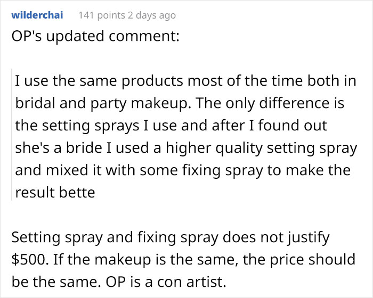The image size is (373, 298).
Task: Click the vertical blockquote bar
Action: click(12, 135)
